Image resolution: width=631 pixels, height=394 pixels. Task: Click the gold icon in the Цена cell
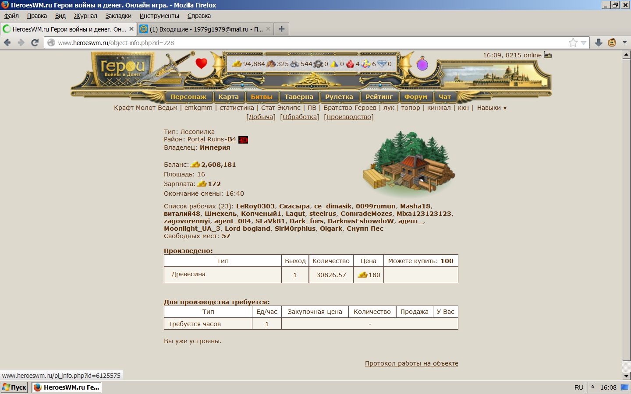363,275
